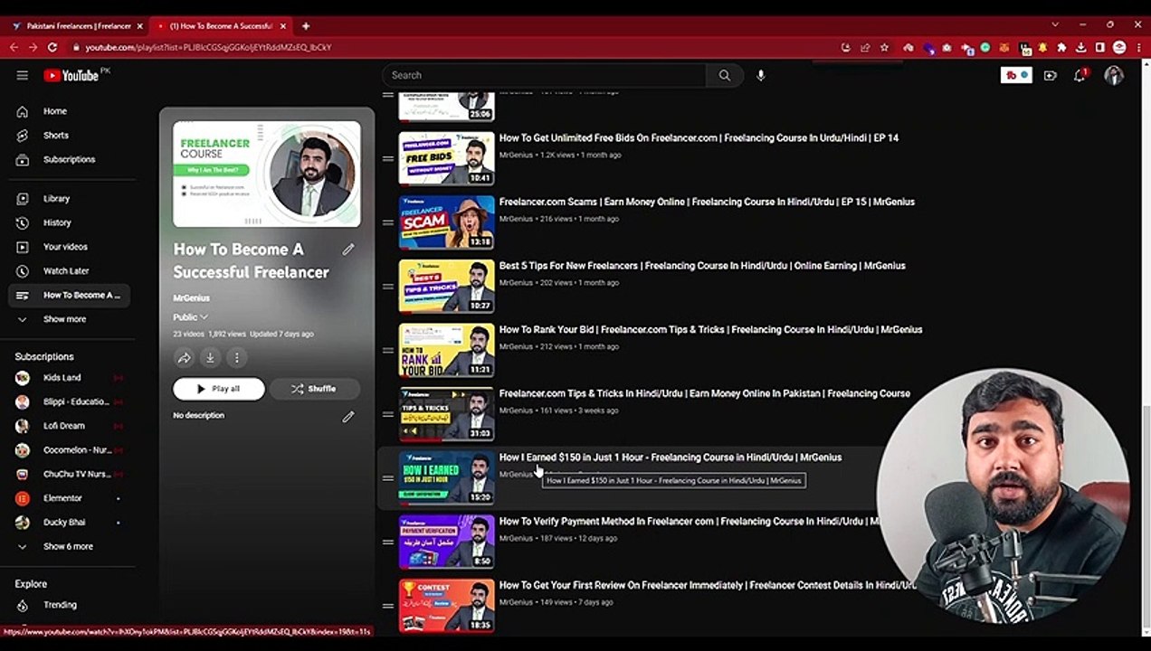The image size is (1151, 651).
Task: Click the Create video camera icon
Action: (x=1050, y=76)
